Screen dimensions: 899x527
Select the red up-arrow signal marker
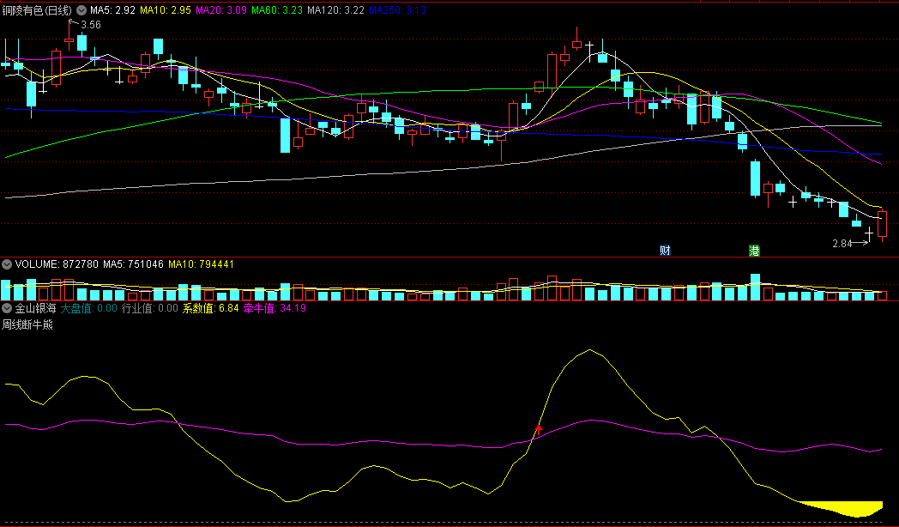(539, 429)
